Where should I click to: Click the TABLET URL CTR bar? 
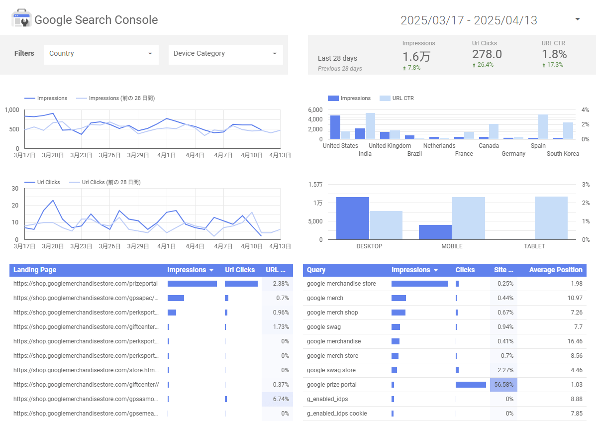click(x=551, y=218)
